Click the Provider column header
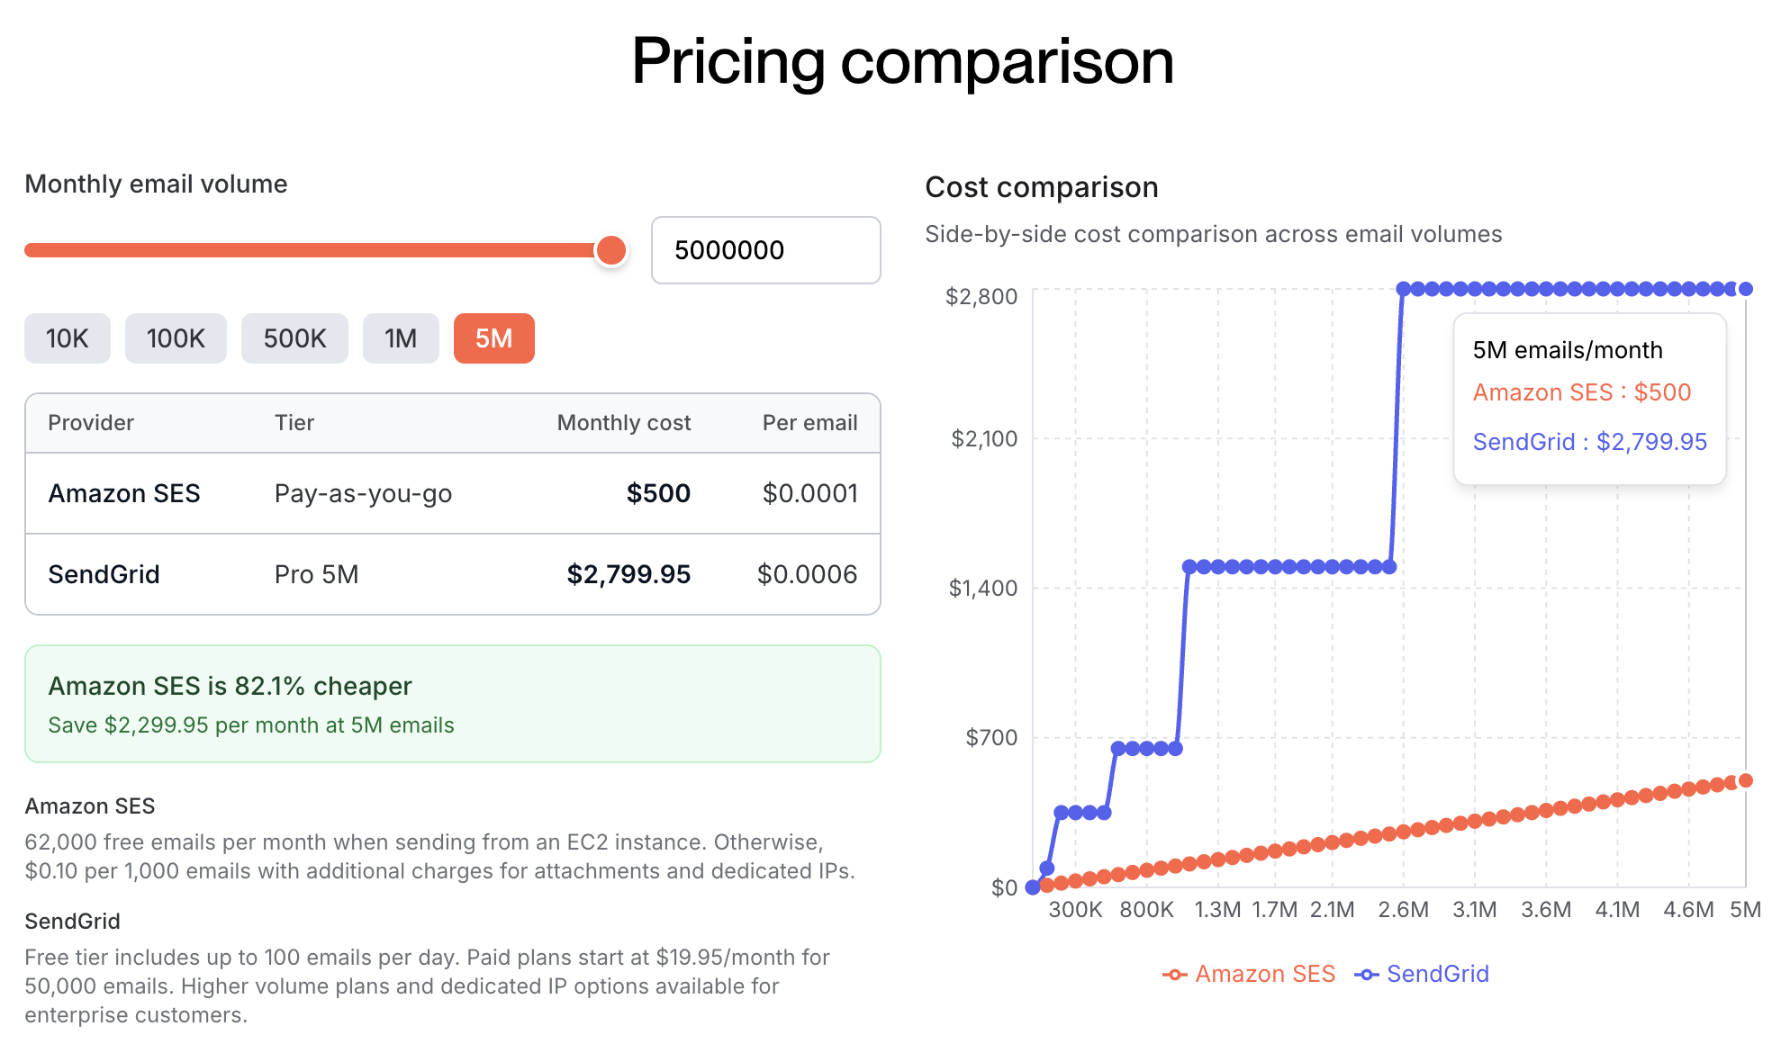The image size is (1781, 1062). pos(91,423)
